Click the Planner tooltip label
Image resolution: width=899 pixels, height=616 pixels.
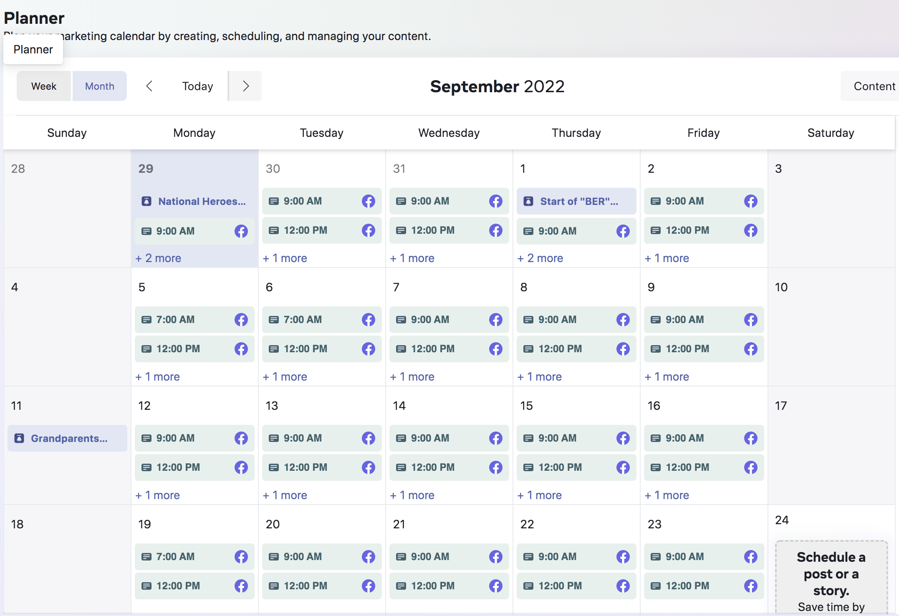tap(33, 49)
